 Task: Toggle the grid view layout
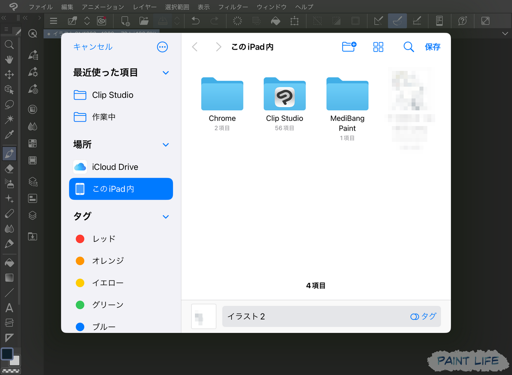pyautogui.click(x=378, y=47)
